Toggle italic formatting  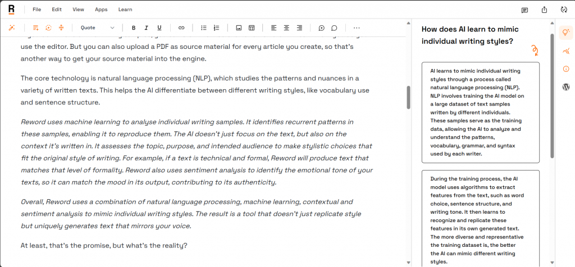147,27
